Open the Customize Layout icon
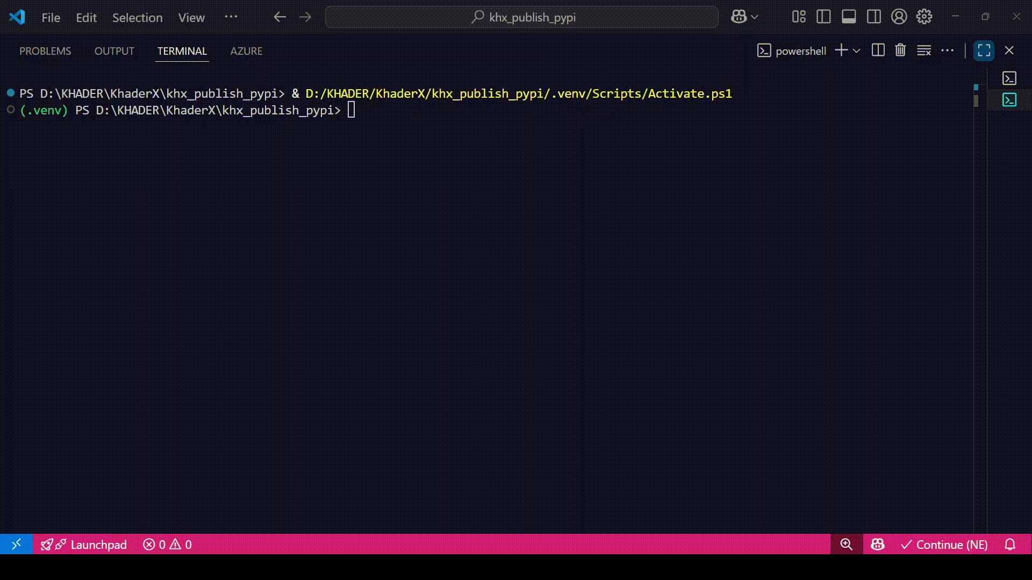This screenshot has width=1032, height=580. [x=799, y=17]
